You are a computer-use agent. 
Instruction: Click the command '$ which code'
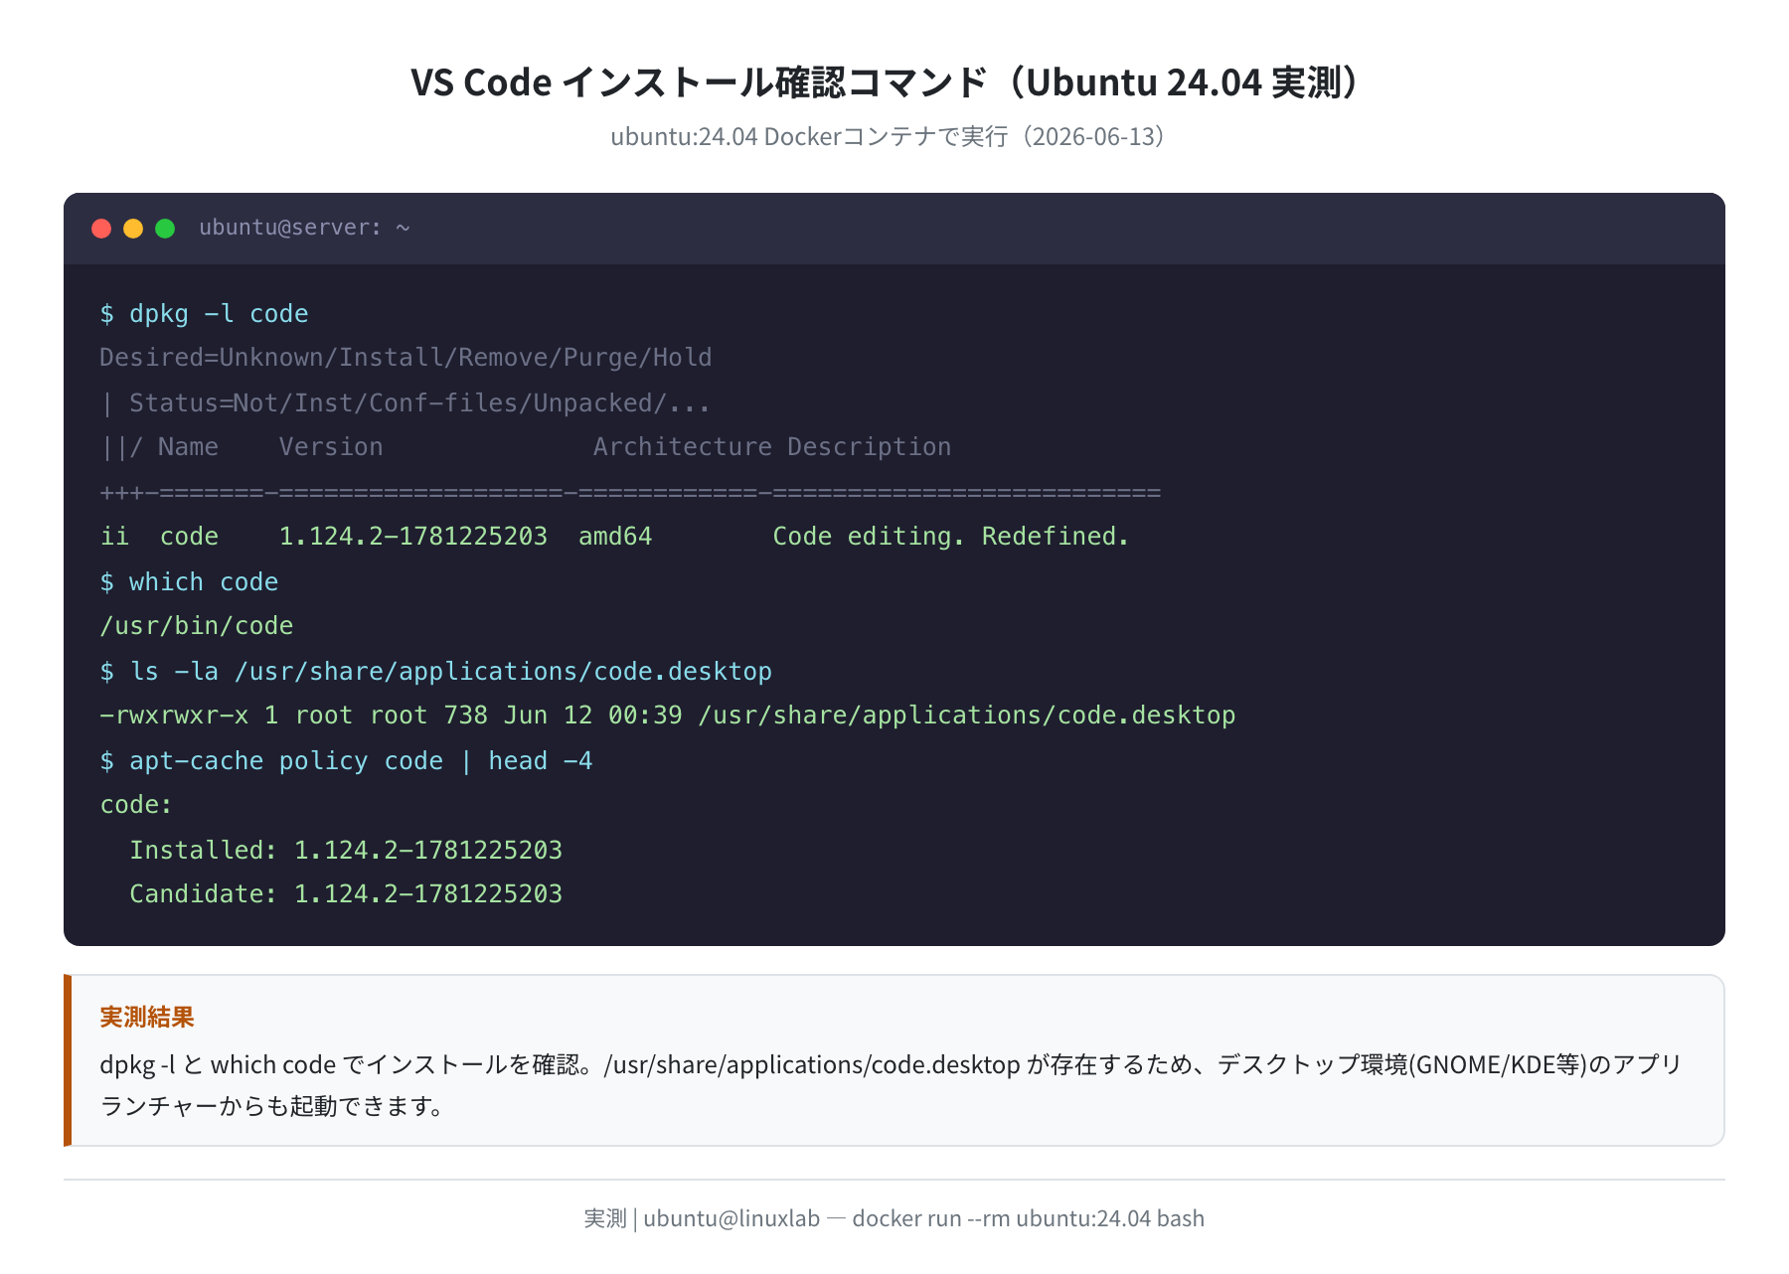[189, 582]
